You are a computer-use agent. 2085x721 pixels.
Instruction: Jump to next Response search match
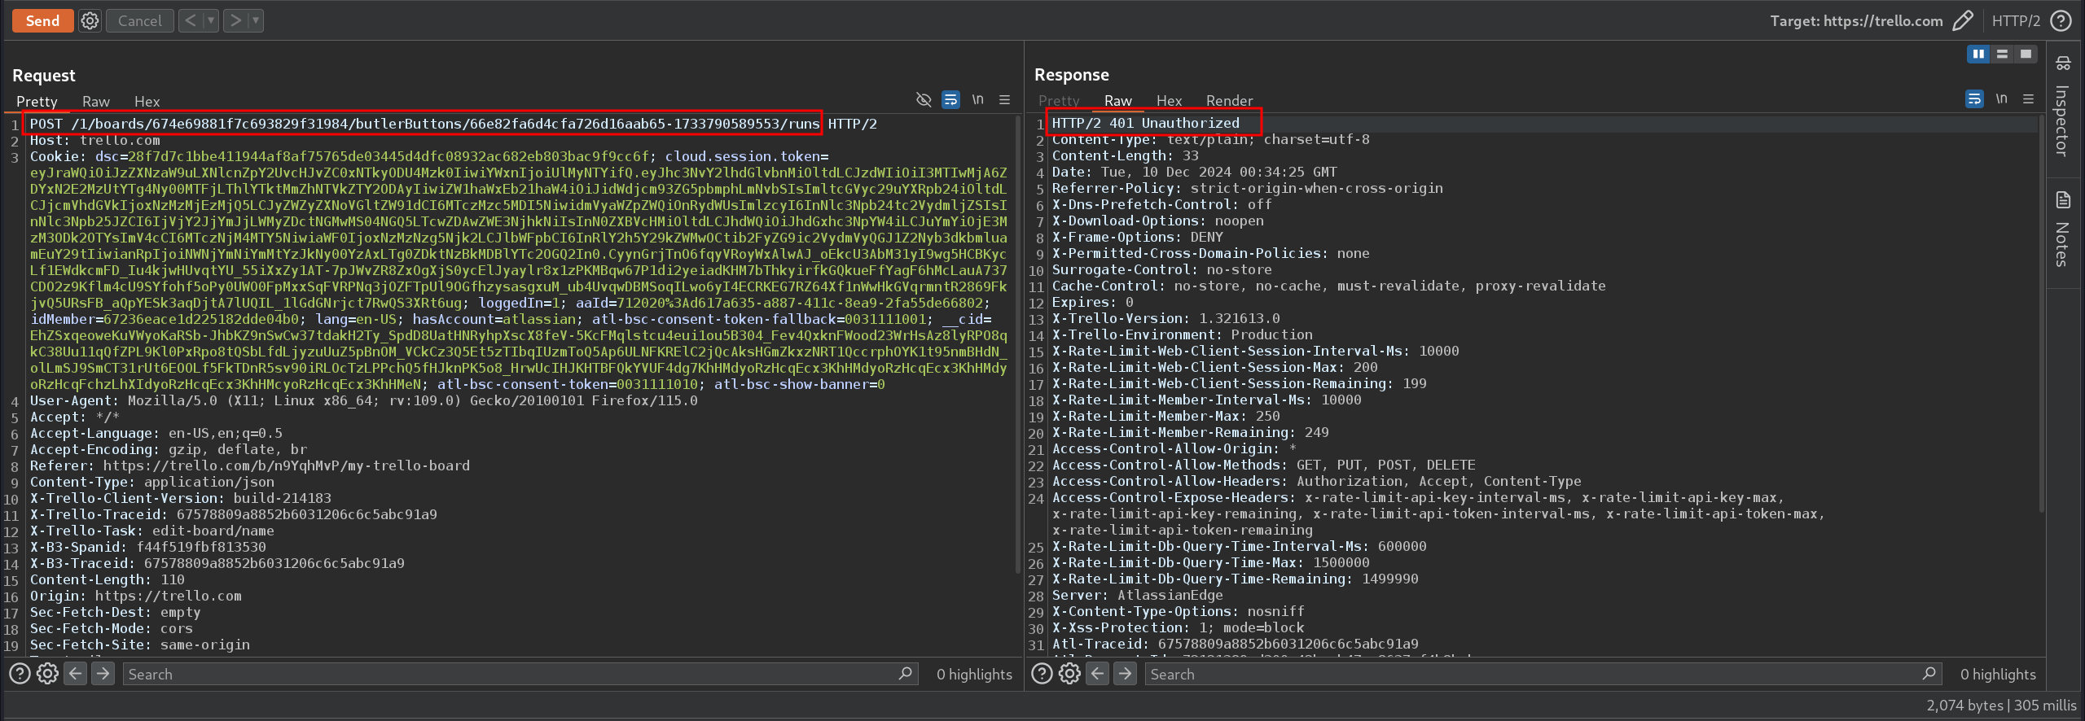click(1125, 674)
